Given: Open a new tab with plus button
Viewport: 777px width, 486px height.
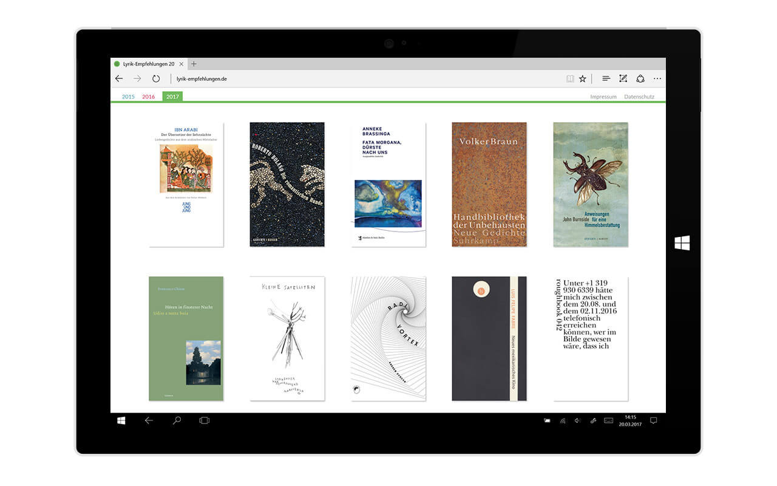Looking at the screenshot, I should [194, 64].
